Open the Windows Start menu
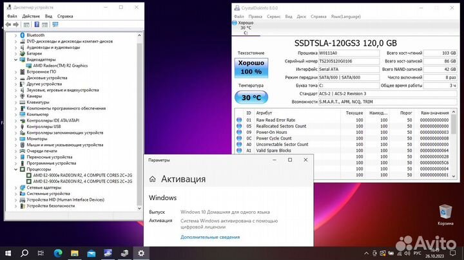Screen dimensions: 464x260 tap(8, 253)
